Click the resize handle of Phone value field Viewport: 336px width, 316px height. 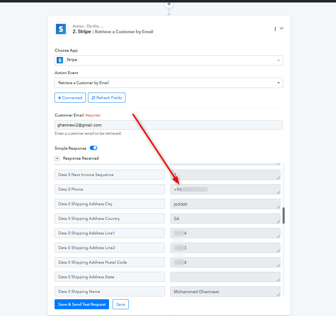click(278, 192)
